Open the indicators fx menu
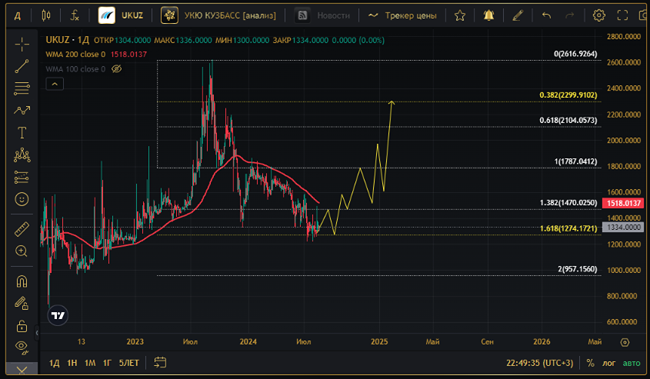Screen dimensions: 650x379 tap(74, 15)
